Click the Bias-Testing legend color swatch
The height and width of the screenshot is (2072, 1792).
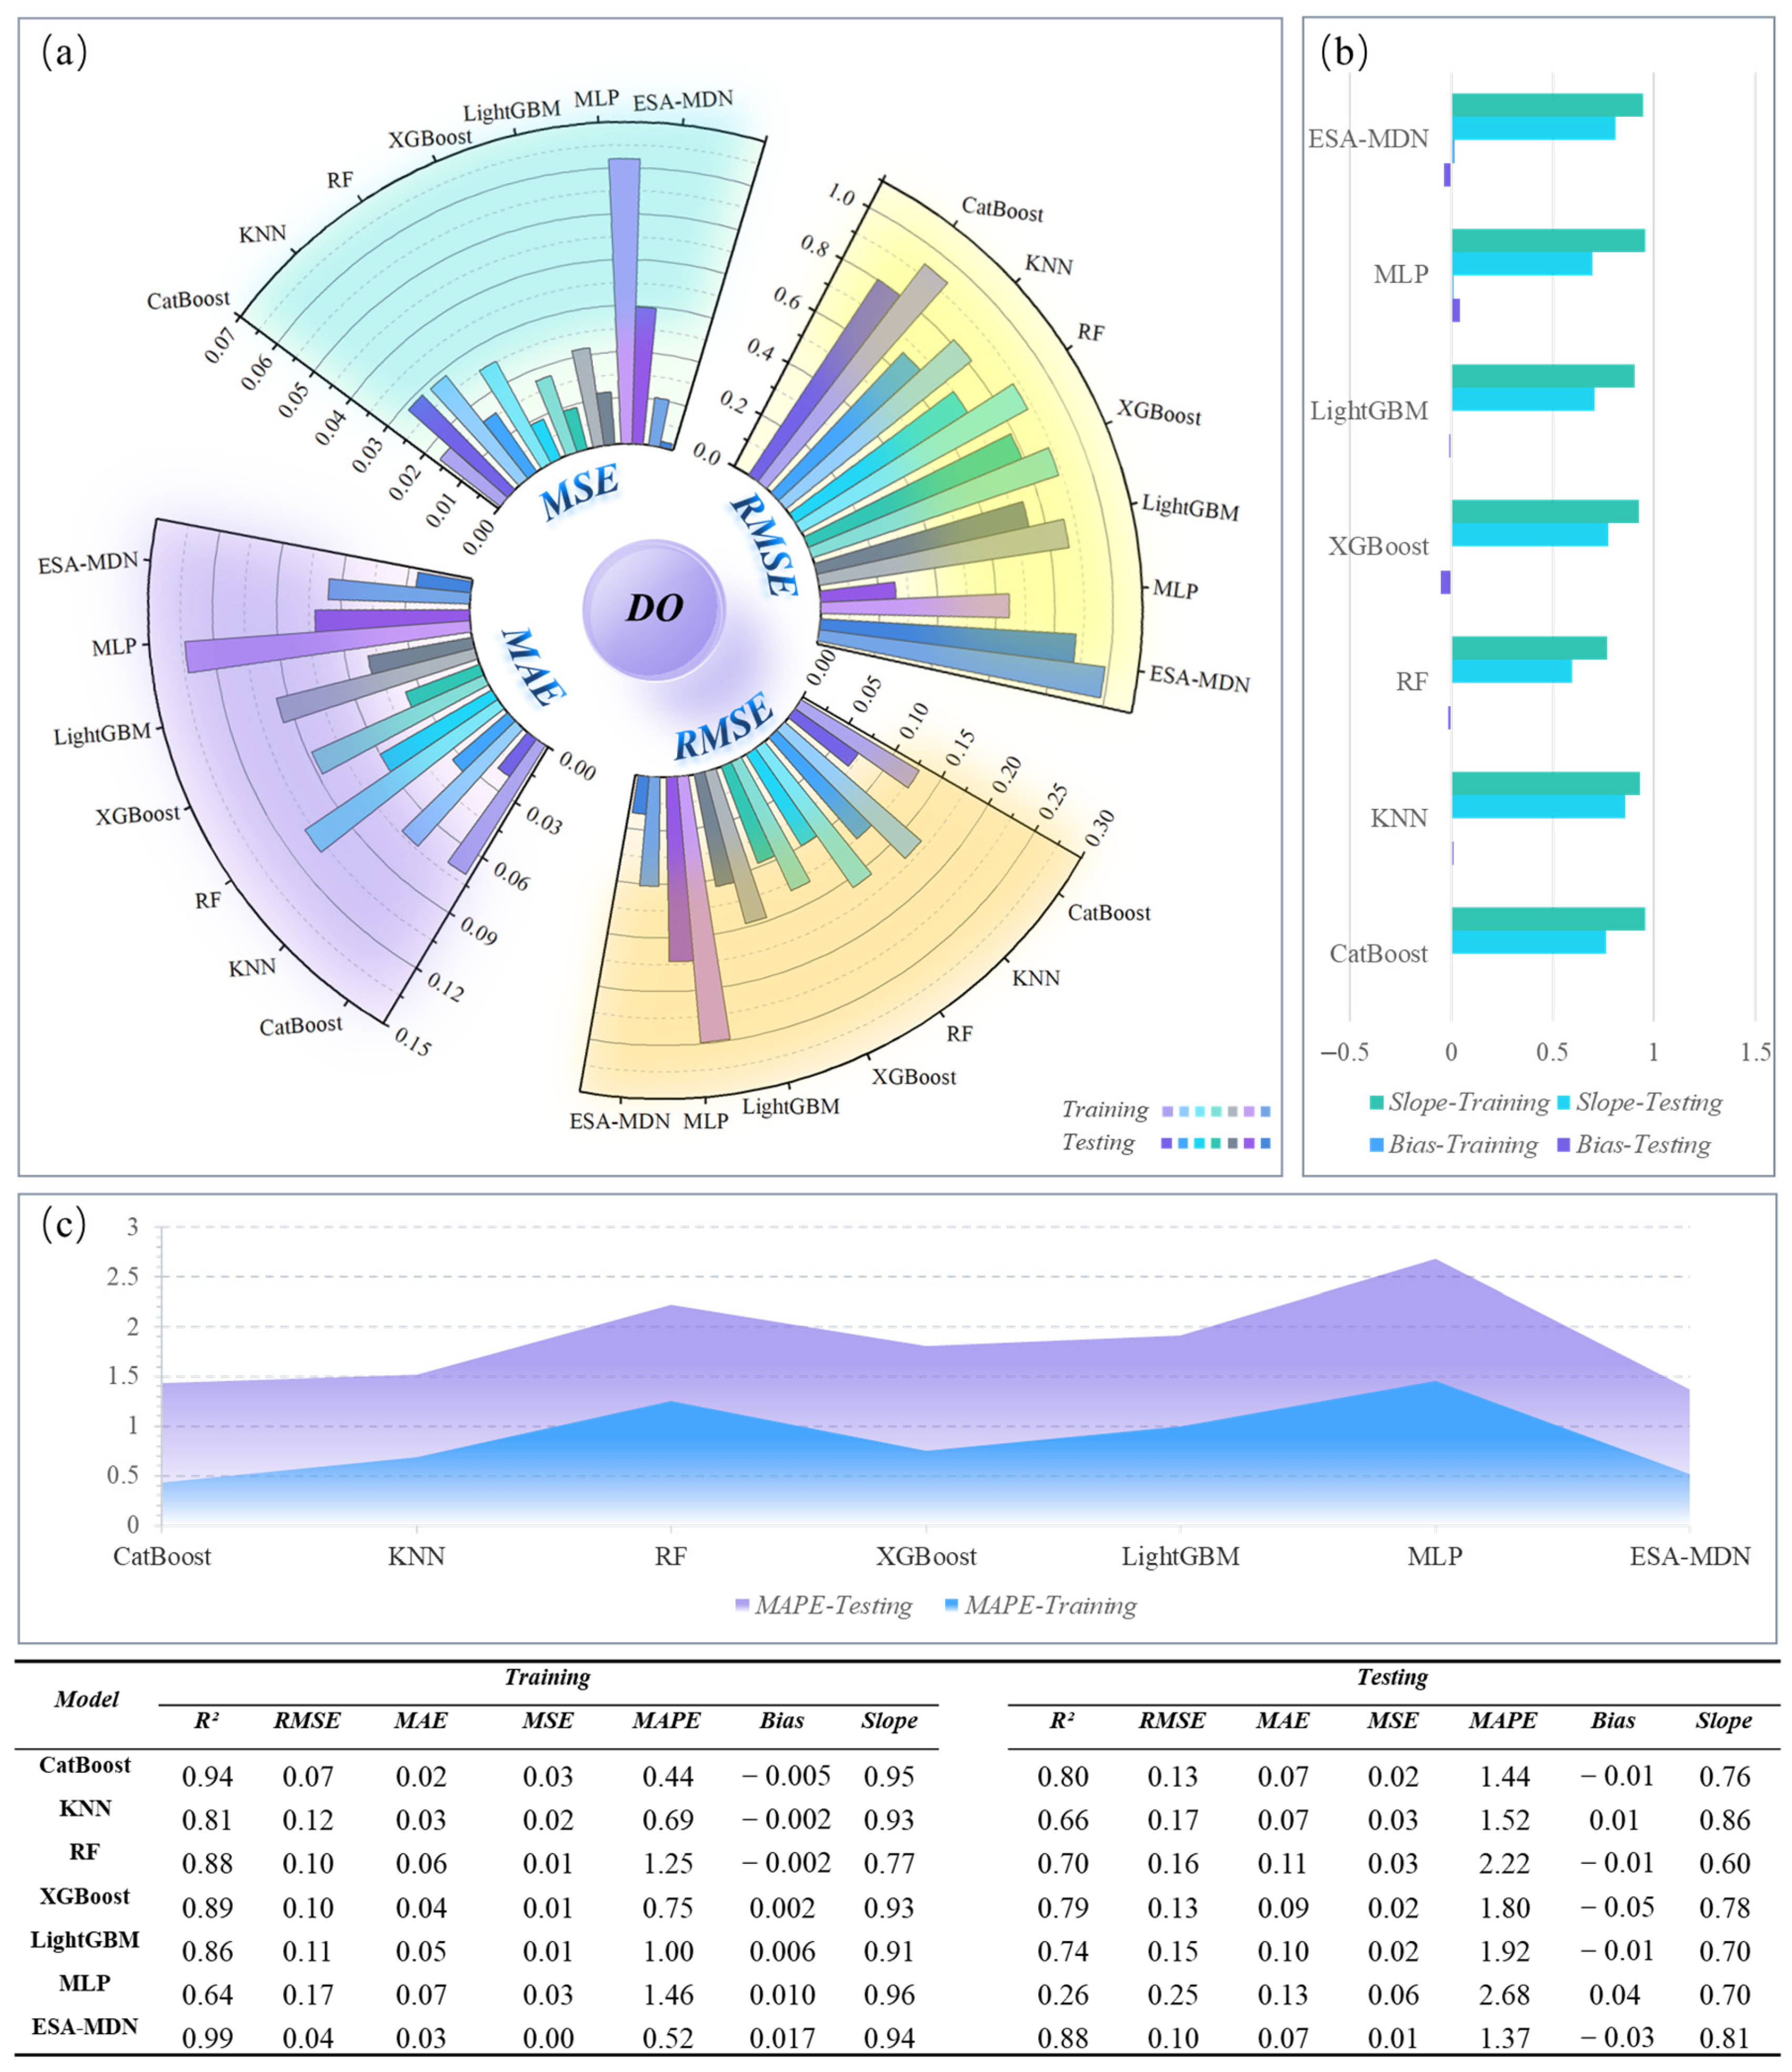[1564, 1145]
